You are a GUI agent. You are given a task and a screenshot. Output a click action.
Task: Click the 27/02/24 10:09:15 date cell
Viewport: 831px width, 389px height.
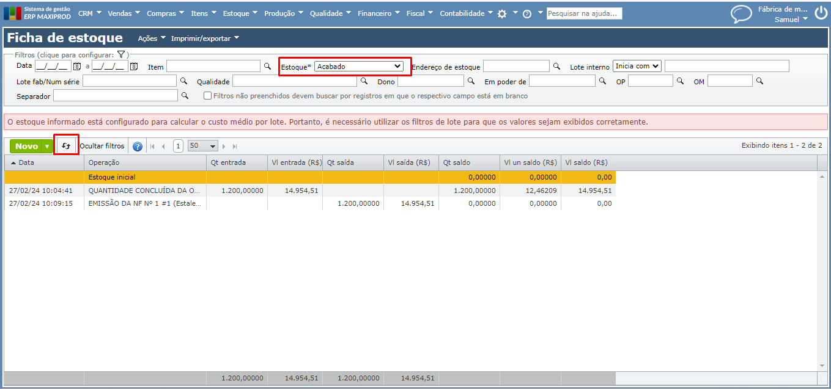point(41,203)
